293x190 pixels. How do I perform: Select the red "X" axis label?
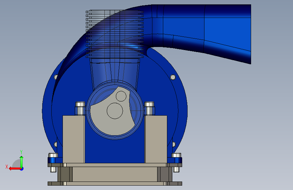pos(7,167)
